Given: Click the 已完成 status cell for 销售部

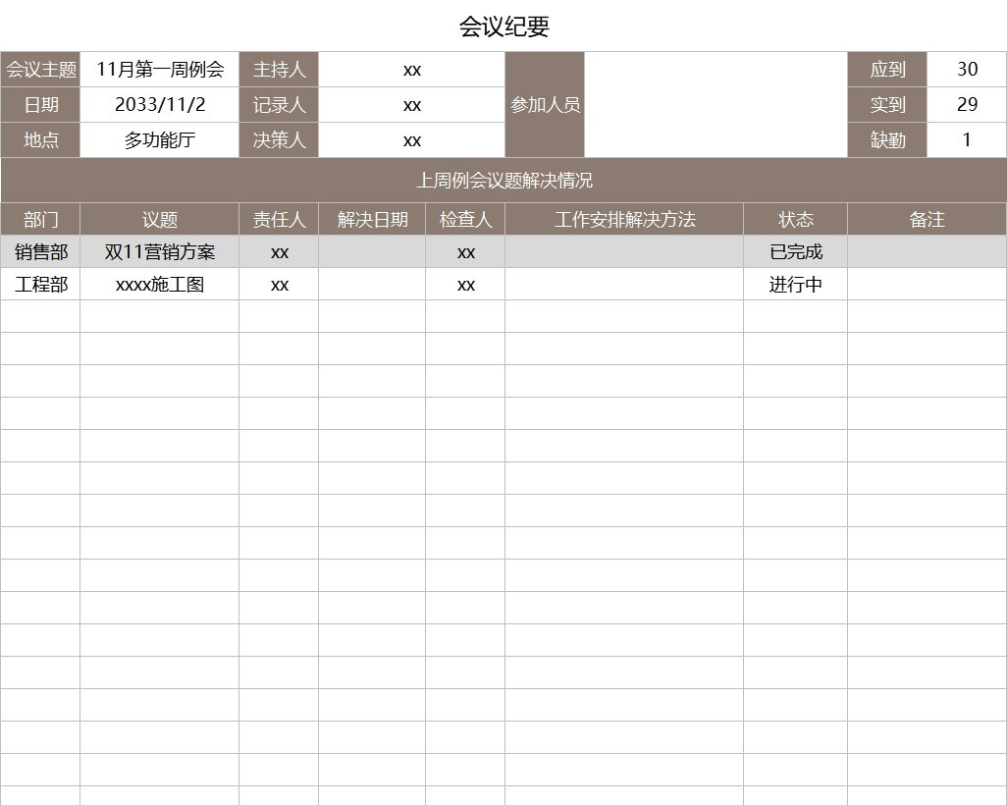Looking at the screenshot, I should pos(797,251).
